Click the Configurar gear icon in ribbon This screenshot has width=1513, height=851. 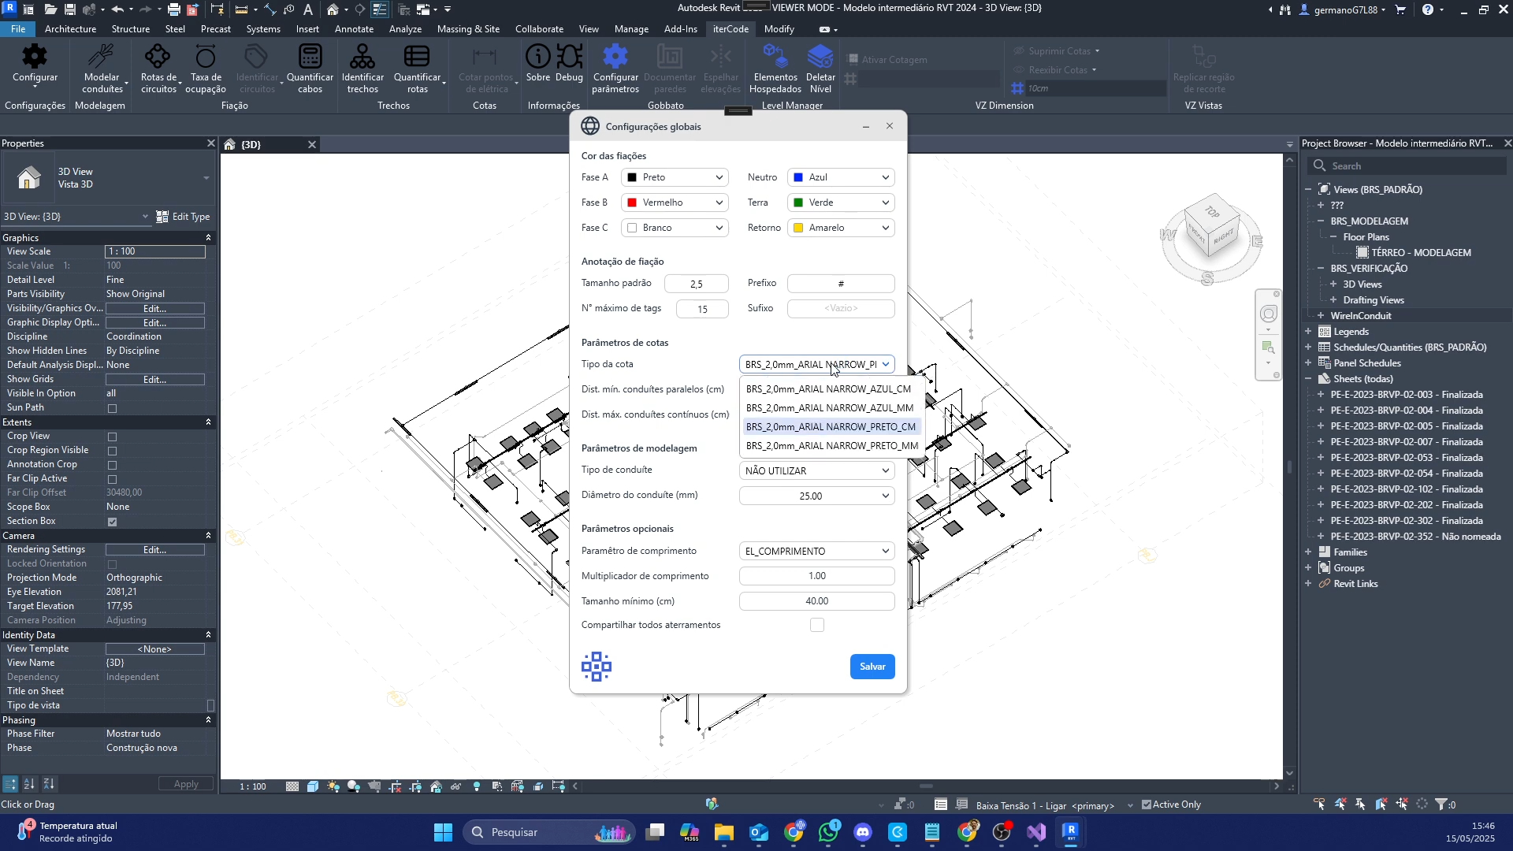pos(35,58)
